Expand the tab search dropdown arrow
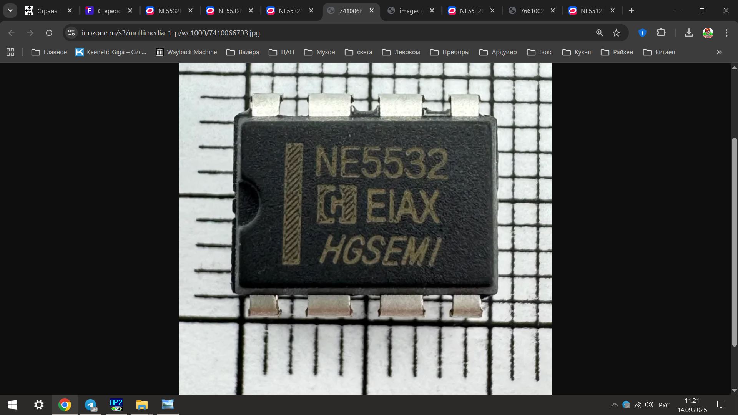This screenshot has width=738, height=415. (10, 10)
